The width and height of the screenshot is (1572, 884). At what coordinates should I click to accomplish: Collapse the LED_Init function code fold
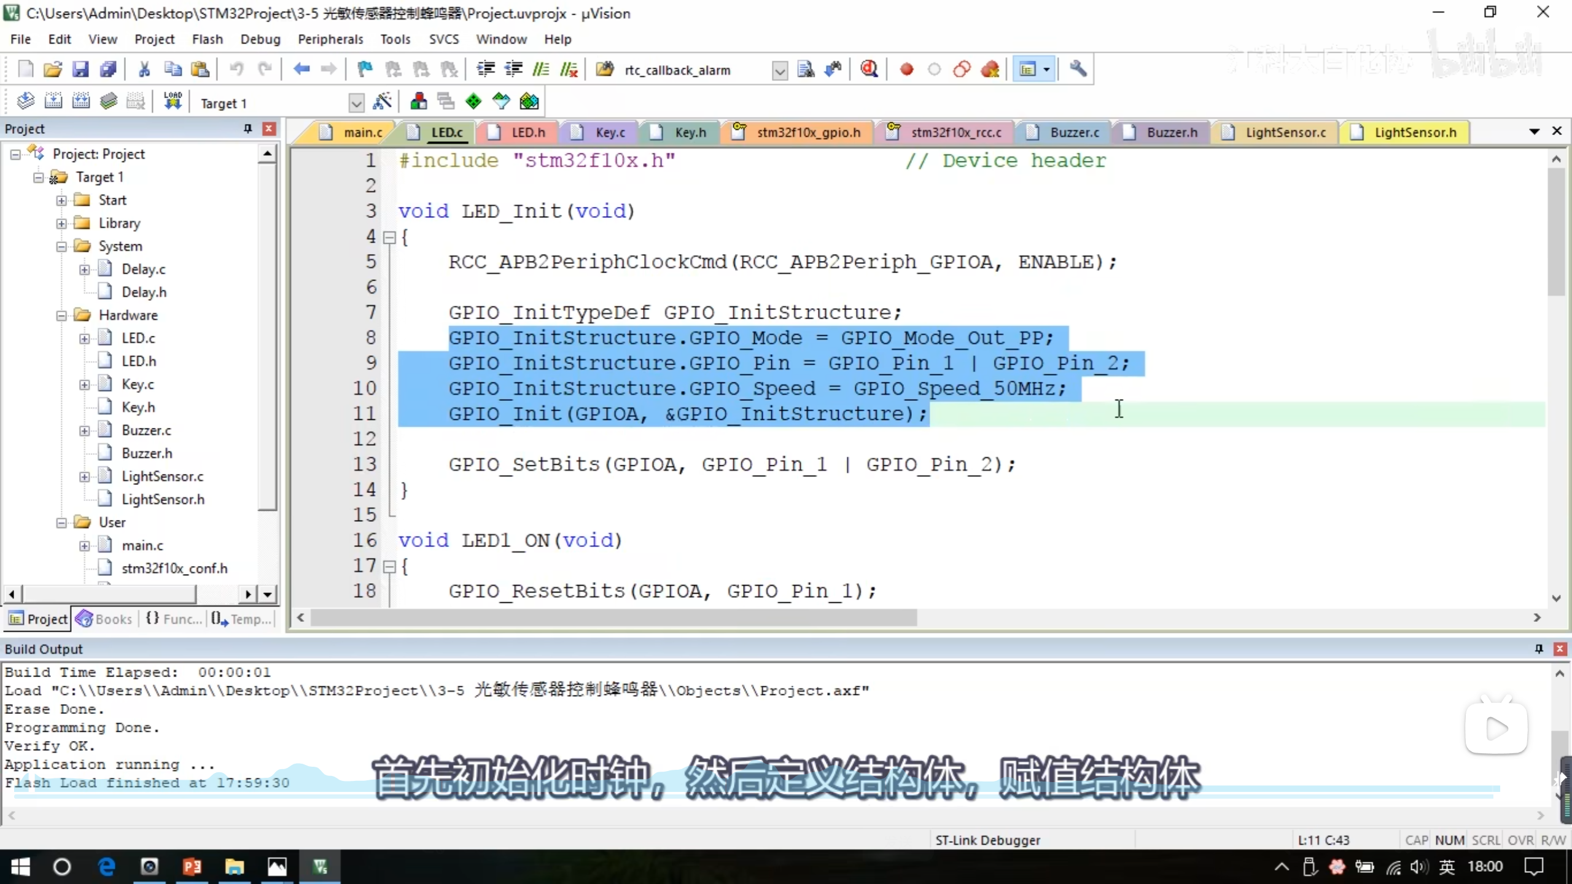(389, 238)
